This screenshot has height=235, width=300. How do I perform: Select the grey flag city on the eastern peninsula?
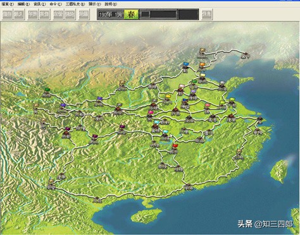pyautogui.click(x=222, y=86)
